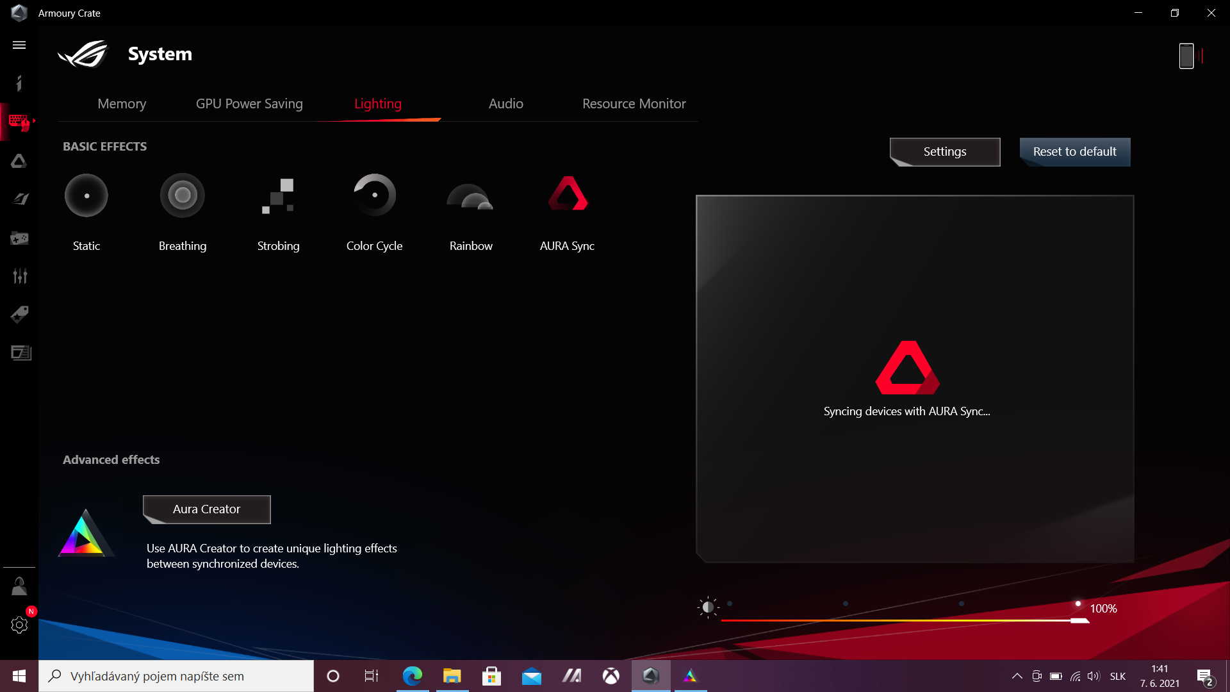Launch Aura Creator via its button
This screenshot has width=1230, height=692.
206,509
